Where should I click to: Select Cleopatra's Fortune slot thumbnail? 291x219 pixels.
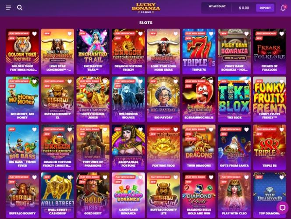[x=128, y=147]
